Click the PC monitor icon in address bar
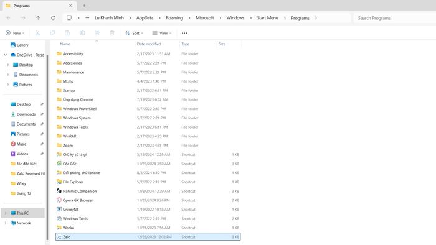The width and height of the screenshot is (436, 245). (69, 18)
